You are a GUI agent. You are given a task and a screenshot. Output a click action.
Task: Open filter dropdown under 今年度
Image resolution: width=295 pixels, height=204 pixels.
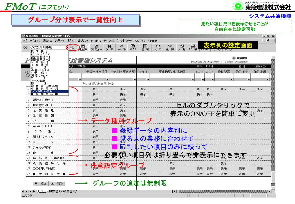(148, 79)
